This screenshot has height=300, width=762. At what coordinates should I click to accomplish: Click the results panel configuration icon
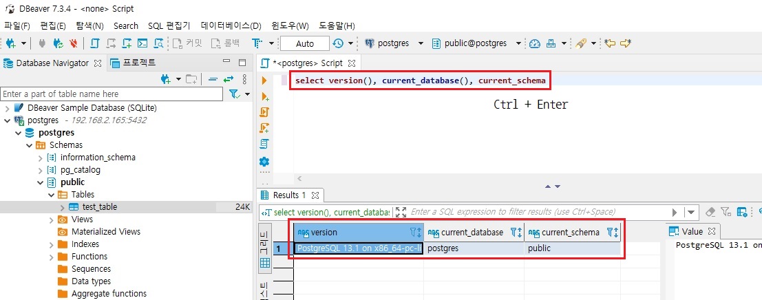tap(741, 212)
